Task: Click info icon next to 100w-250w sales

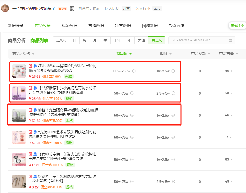Action: [134, 71]
